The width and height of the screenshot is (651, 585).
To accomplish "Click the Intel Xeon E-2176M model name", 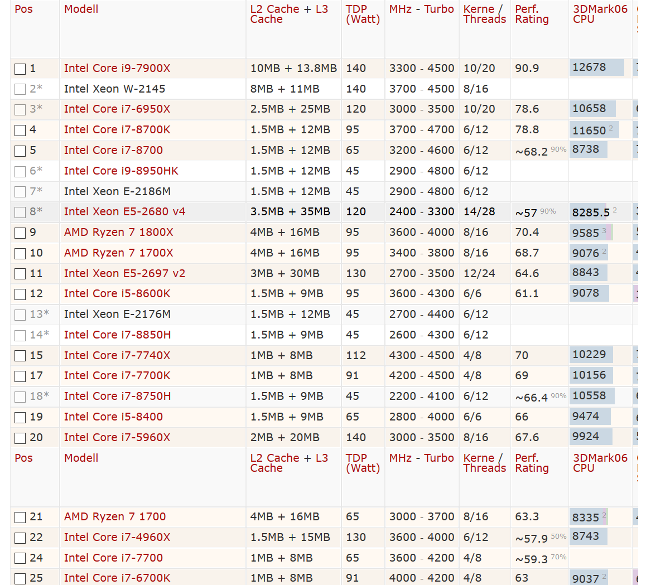I will [117, 314].
